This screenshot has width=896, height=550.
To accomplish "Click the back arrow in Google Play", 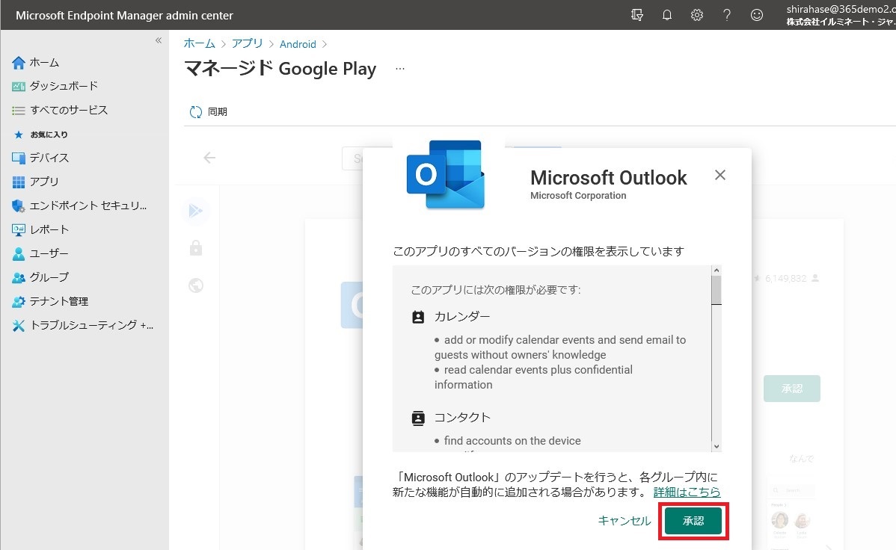I will click(x=209, y=158).
